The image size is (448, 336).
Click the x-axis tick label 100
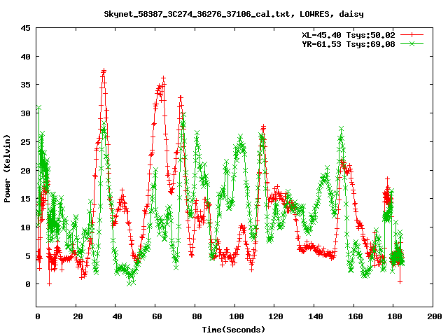(237, 316)
